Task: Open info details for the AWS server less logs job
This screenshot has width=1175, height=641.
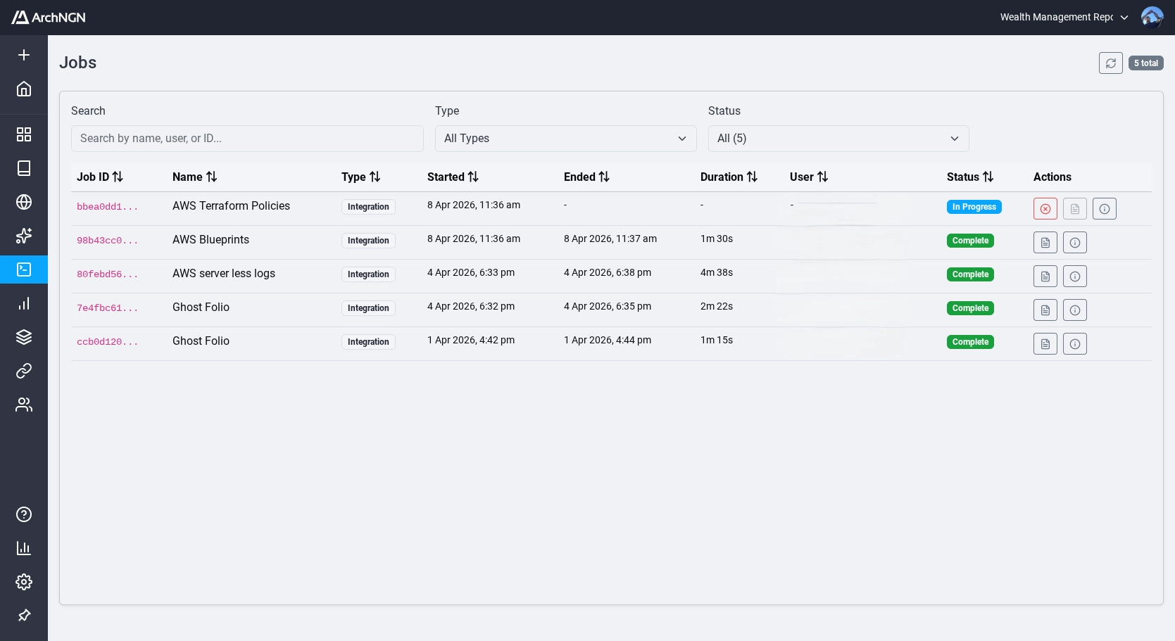Action: click(1075, 276)
